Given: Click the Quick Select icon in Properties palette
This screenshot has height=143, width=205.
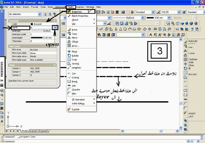Looking at the screenshot, I should coord(54,14).
